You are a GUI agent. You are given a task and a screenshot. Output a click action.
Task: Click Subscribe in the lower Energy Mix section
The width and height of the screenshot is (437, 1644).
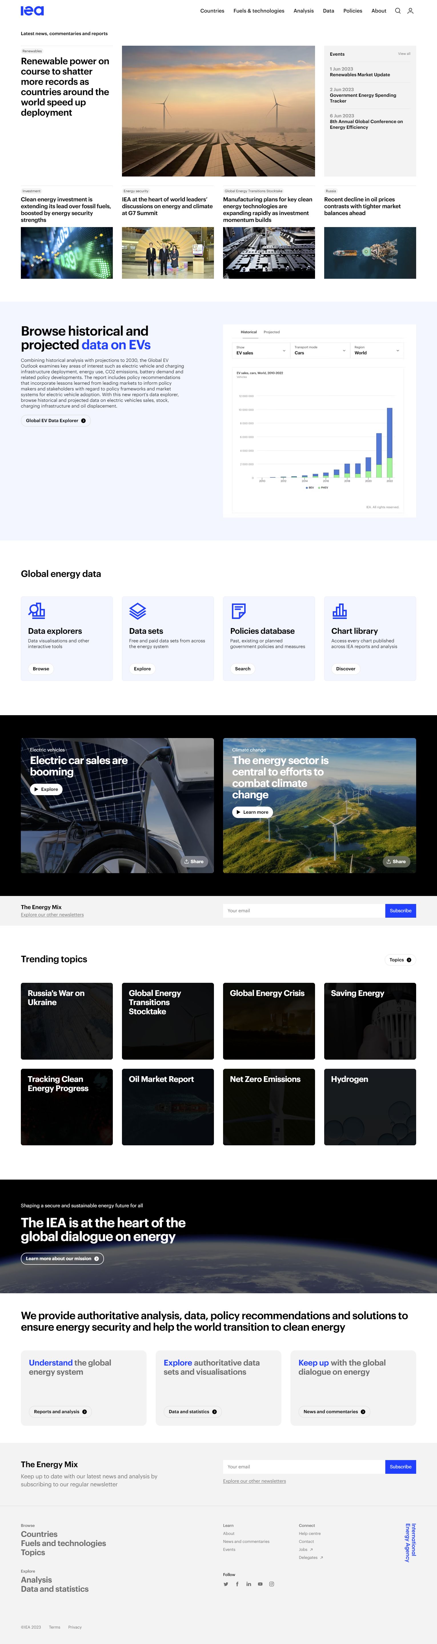[x=401, y=1467]
